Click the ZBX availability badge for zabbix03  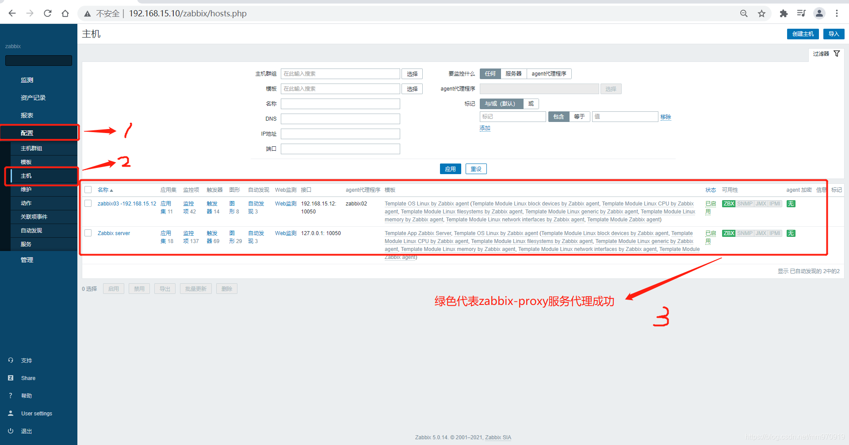729,204
